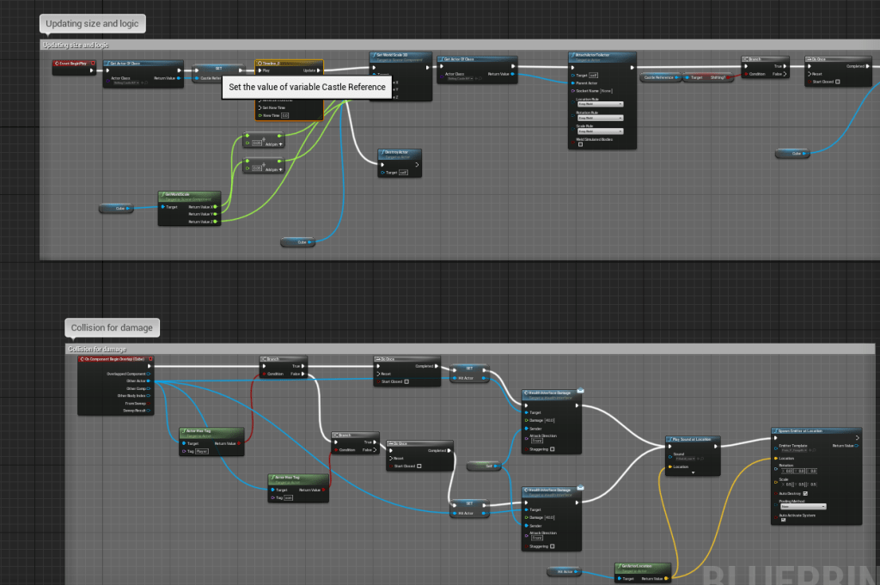Click the On Component Begin Overlap event header
This screenshot has height=585, width=880.
(x=116, y=358)
